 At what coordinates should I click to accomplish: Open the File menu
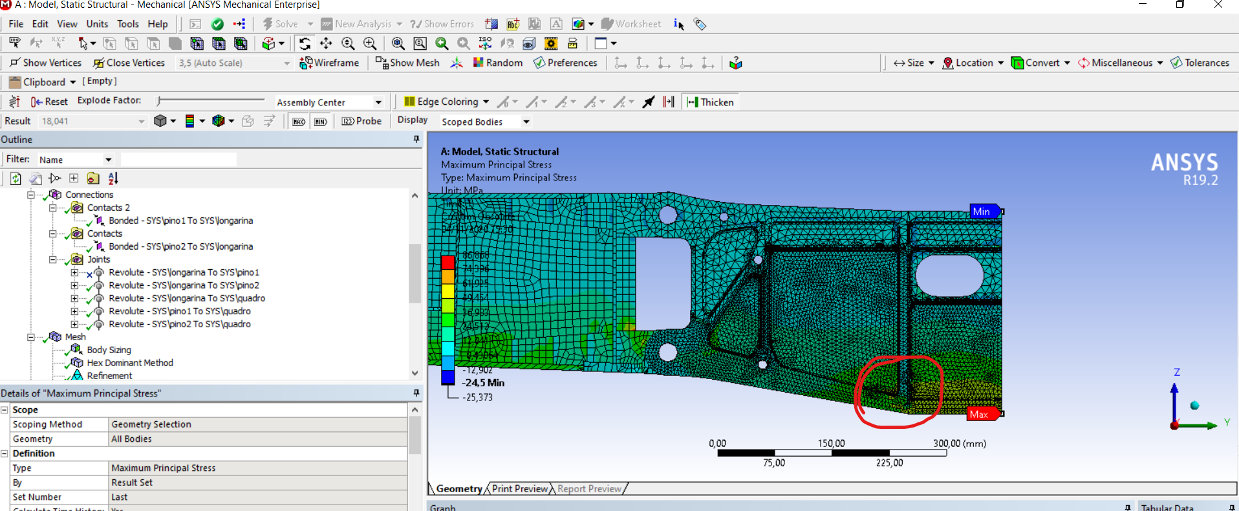16,24
